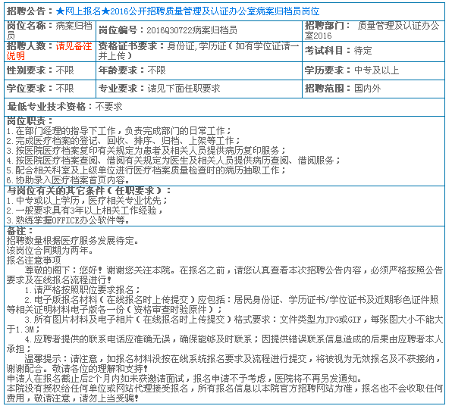Image resolution: width=452 pixels, height=409 pixels.
Task: Click the 招聘范围 国内外 cell
Action: click(x=373, y=89)
